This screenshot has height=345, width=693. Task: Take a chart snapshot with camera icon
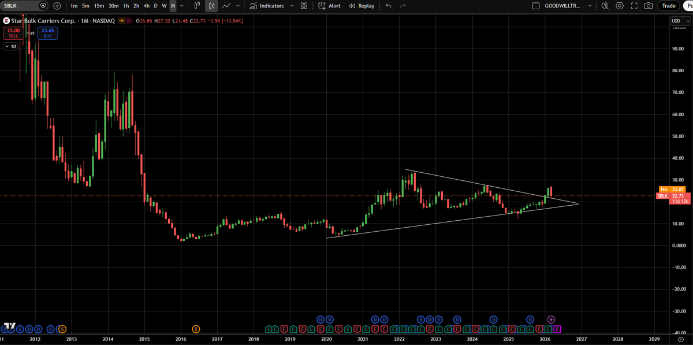tap(649, 6)
